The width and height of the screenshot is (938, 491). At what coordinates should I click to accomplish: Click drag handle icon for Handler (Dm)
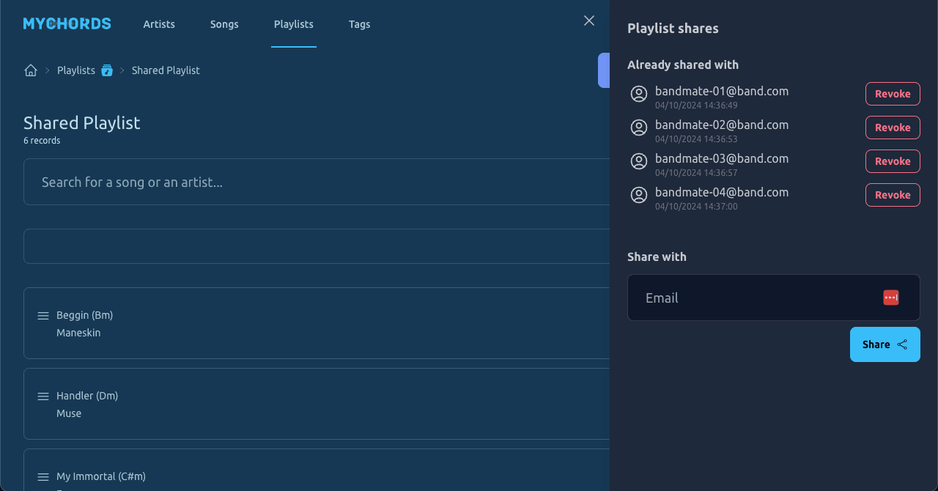(43, 396)
